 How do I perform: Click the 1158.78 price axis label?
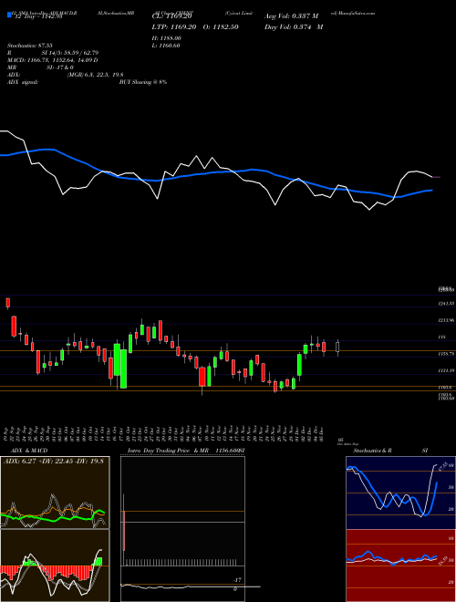tap(446, 354)
